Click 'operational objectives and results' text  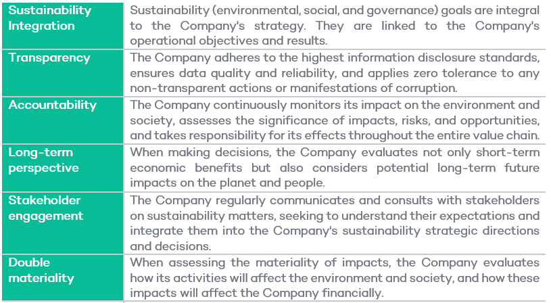[228, 41]
